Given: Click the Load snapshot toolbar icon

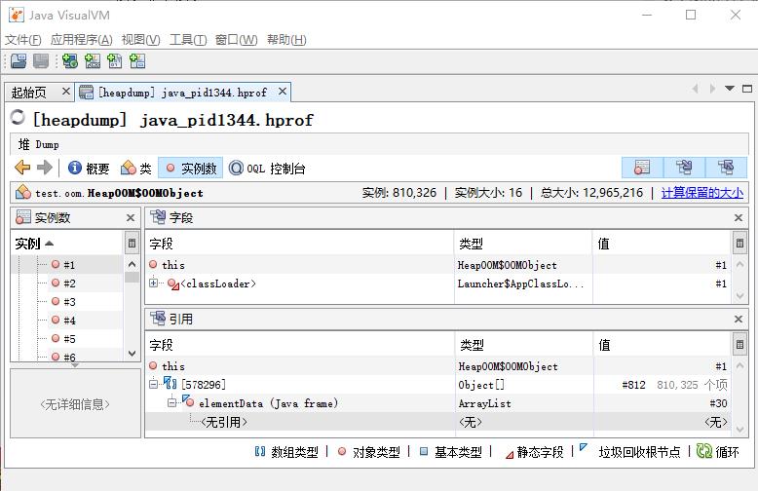Looking at the screenshot, I should click(19, 61).
